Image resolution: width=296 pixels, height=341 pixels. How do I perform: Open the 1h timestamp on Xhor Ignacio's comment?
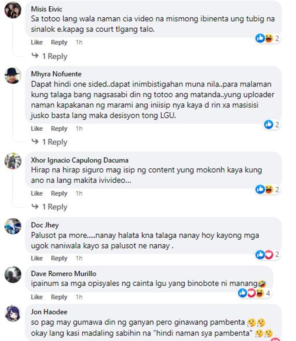(79, 193)
